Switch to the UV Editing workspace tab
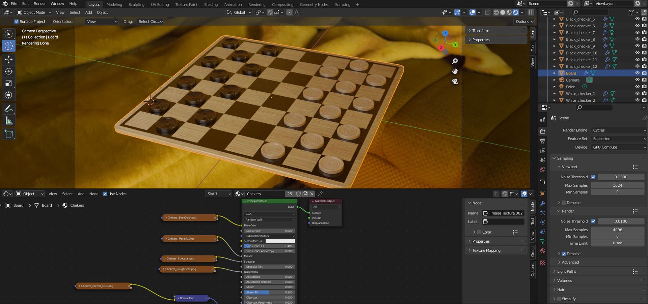This screenshot has height=304, width=648. click(160, 4)
